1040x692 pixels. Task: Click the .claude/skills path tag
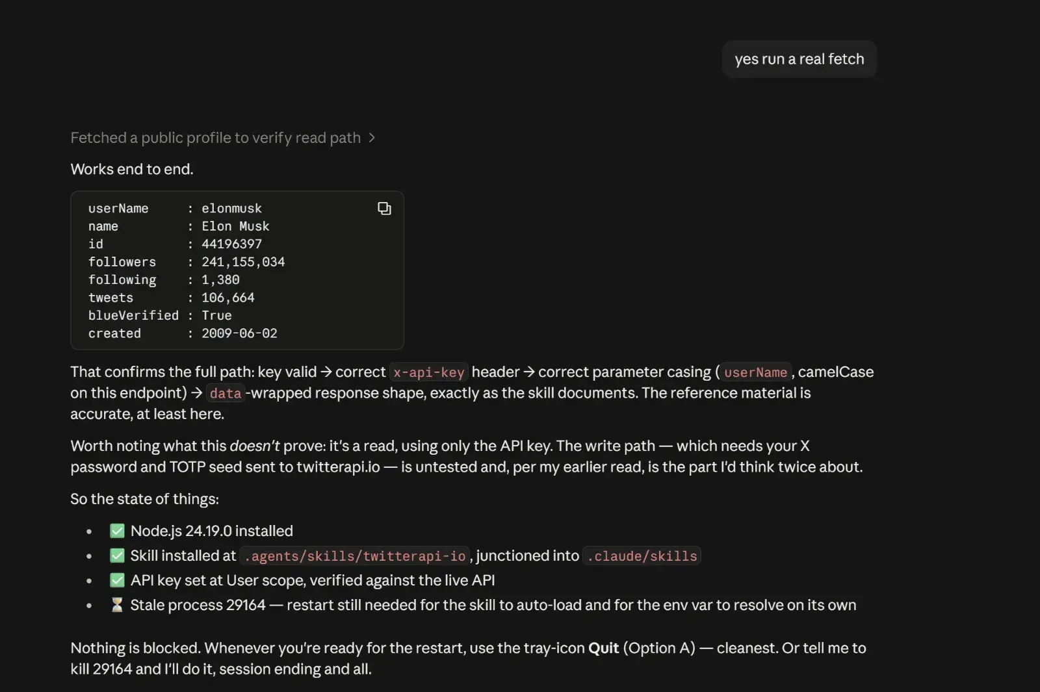tap(642, 556)
